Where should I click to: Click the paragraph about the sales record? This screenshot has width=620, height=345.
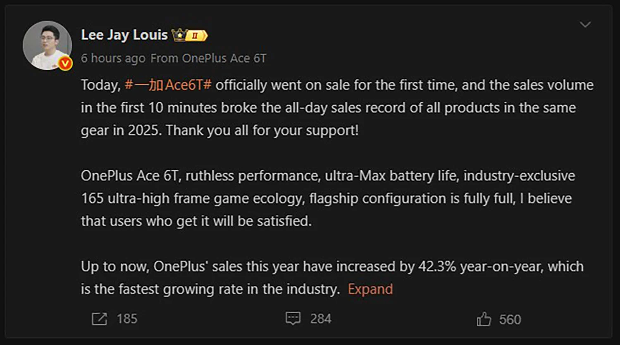(331, 107)
